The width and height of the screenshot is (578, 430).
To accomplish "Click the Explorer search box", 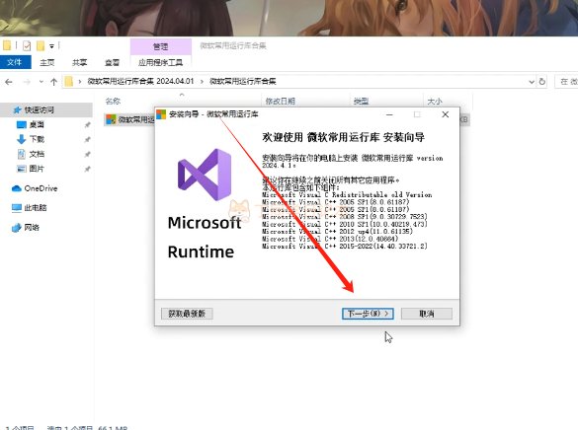I will coord(566,81).
